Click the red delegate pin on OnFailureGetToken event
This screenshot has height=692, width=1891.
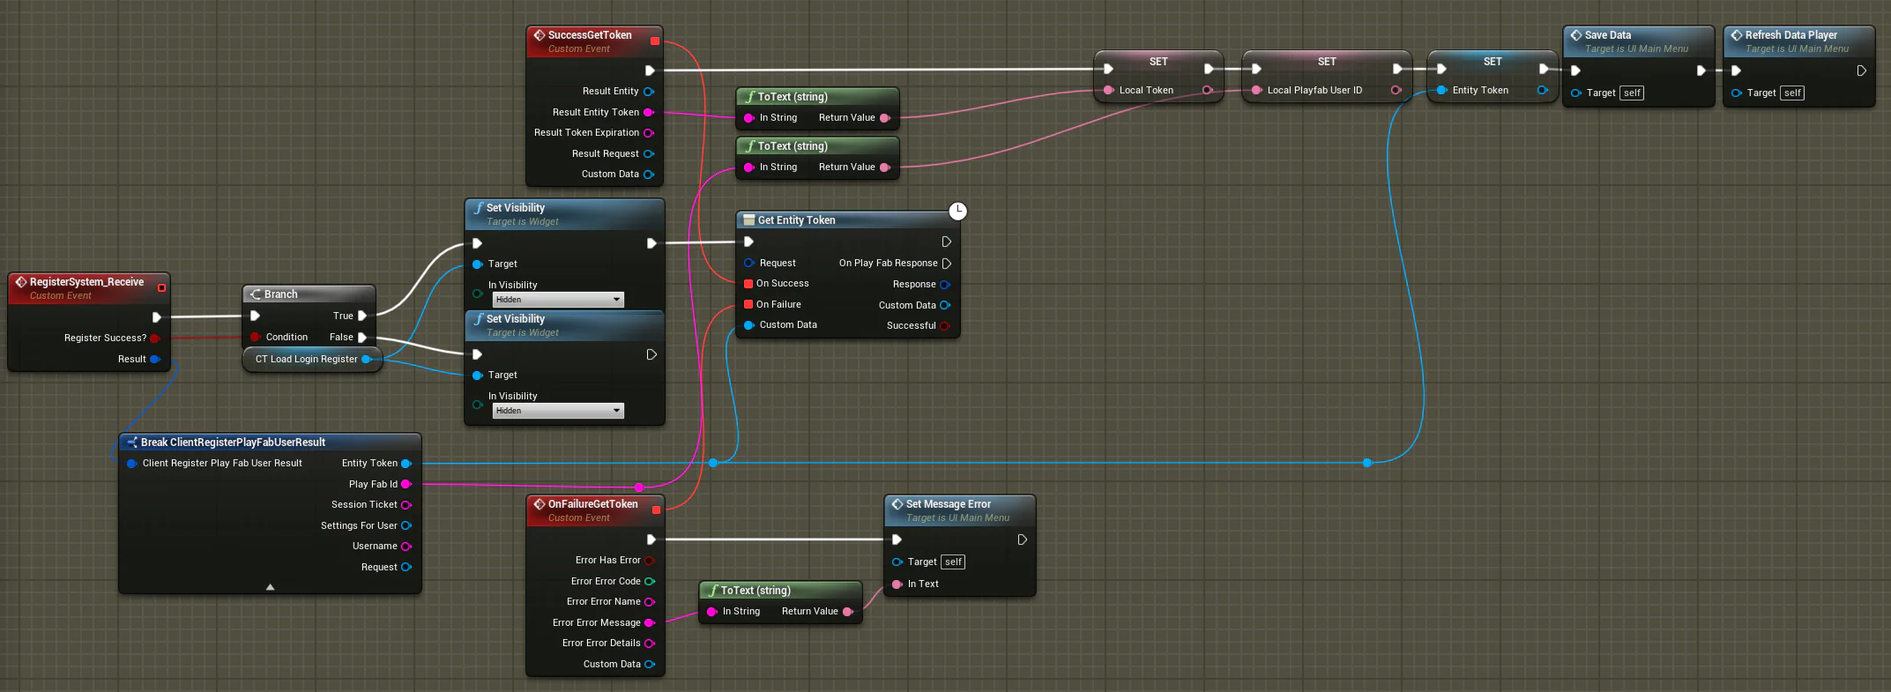coord(656,510)
